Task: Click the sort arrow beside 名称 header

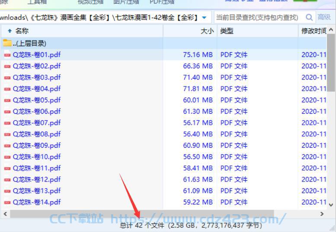Action: point(10,31)
